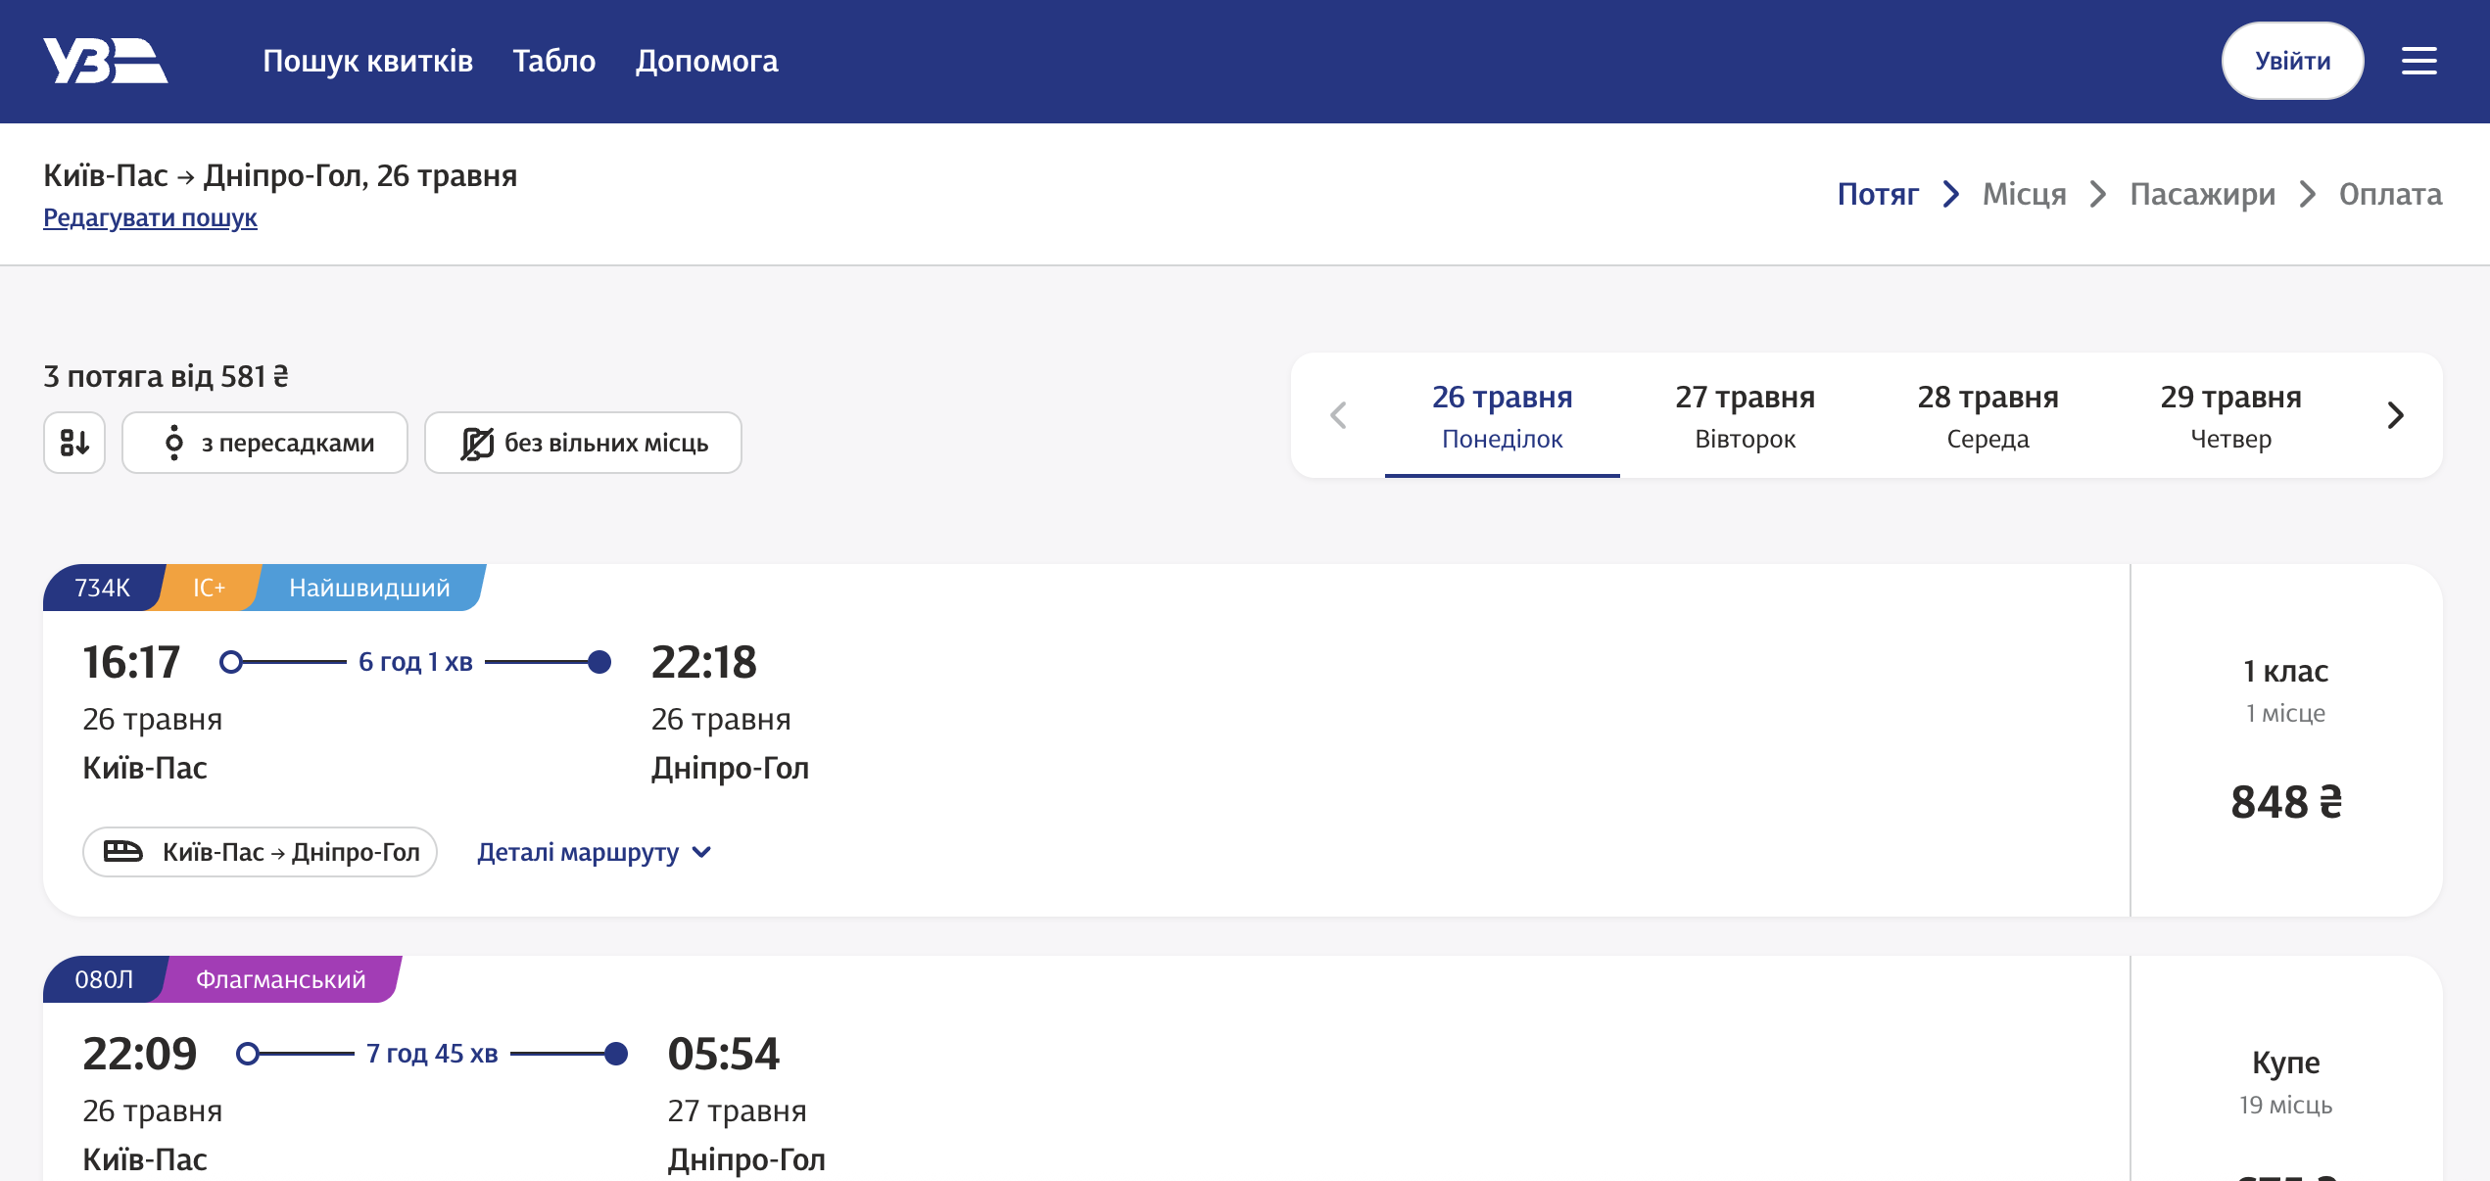Click the Ukrzaliznytsia logo
Image resolution: width=2490 pixels, height=1181 pixels.
coord(105,61)
